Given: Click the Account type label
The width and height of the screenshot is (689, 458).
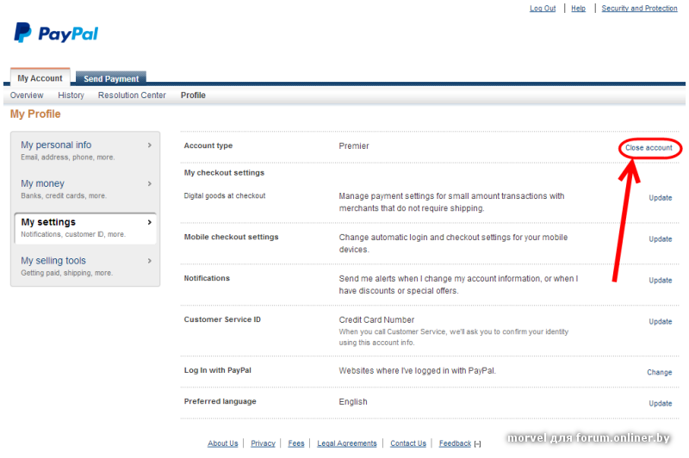Looking at the screenshot, I should [x=208, y=145].
